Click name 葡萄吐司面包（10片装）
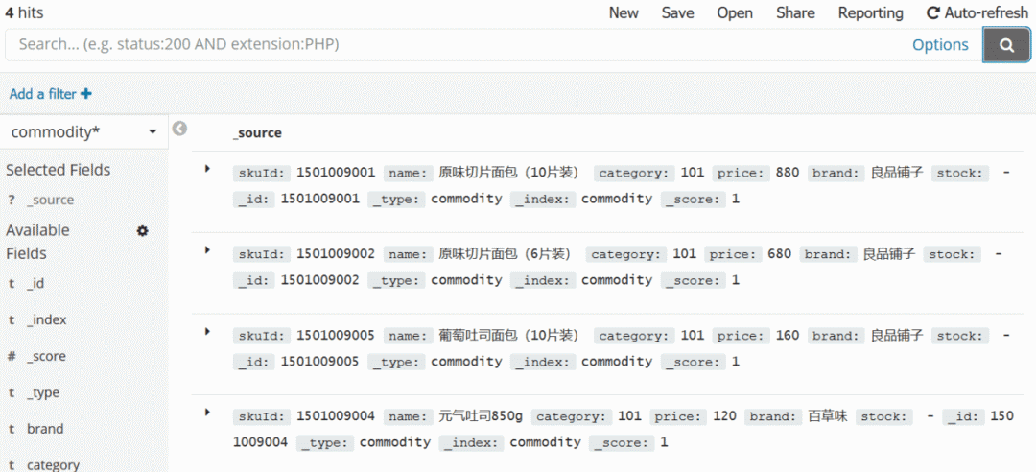The height and width of the screenshot is (472, 1036). click(x=508, y=336)
